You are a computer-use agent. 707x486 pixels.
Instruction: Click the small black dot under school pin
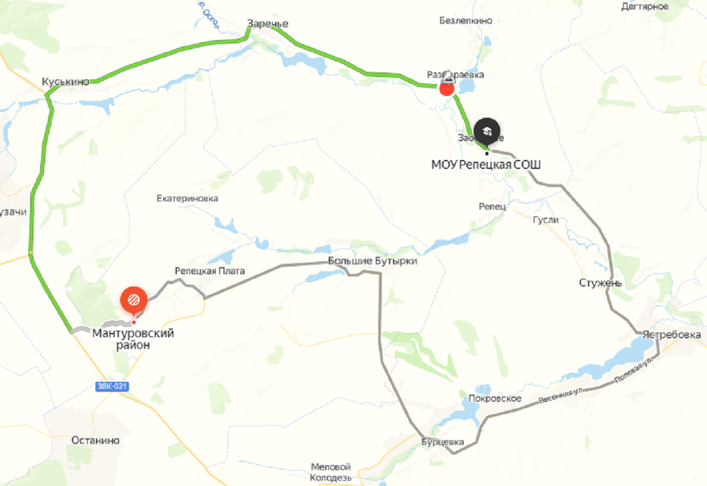[x=487, y=154]
